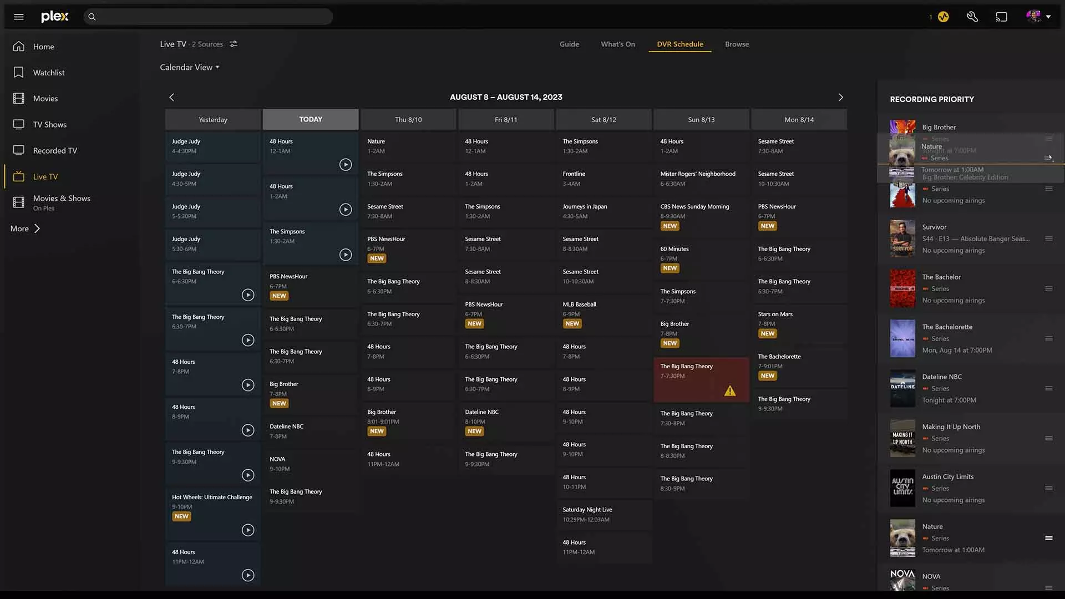Image resolution: width=1065 pixels, height=599 pixels.
Task: Select the TODAY column header
Action: pos(311,119)
